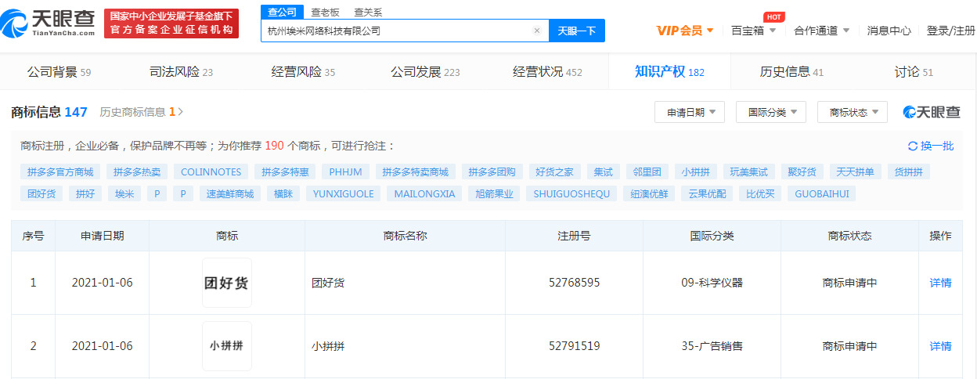Open the 公司发展 tab

pyautogui.click(x=425, y=72)
